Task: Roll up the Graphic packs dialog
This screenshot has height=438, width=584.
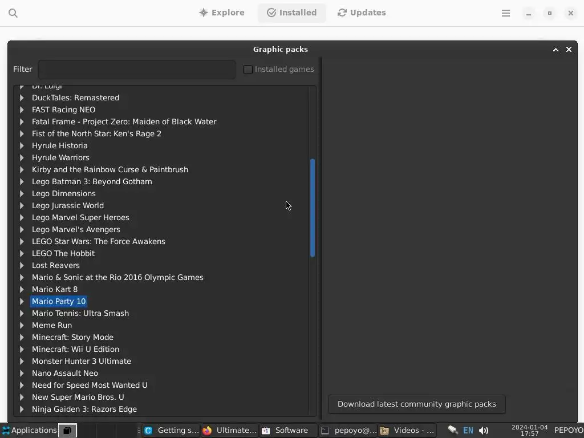Action: point(555,50)
